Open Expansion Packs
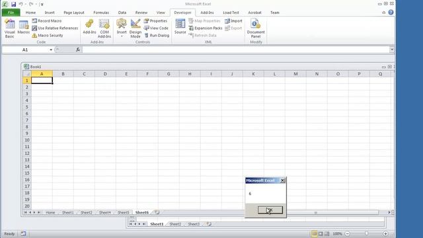The height and width of the screenshot is (238, 423). point(206,28)
